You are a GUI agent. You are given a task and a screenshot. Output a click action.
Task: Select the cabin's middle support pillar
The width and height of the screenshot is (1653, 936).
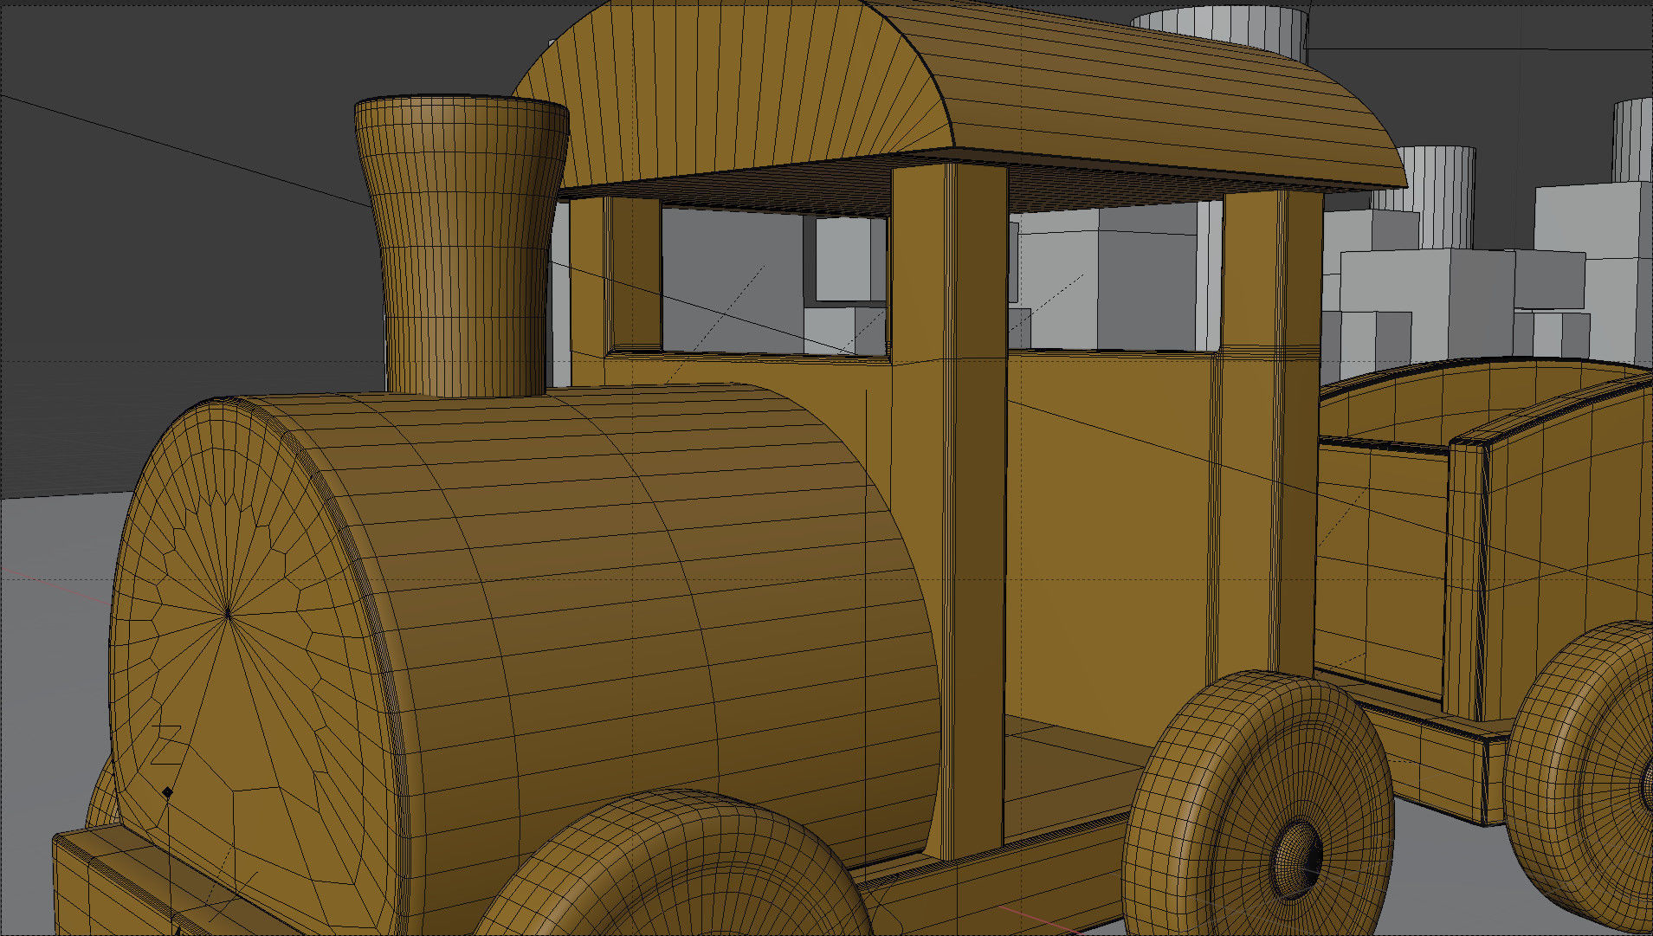tap(950, 511)
